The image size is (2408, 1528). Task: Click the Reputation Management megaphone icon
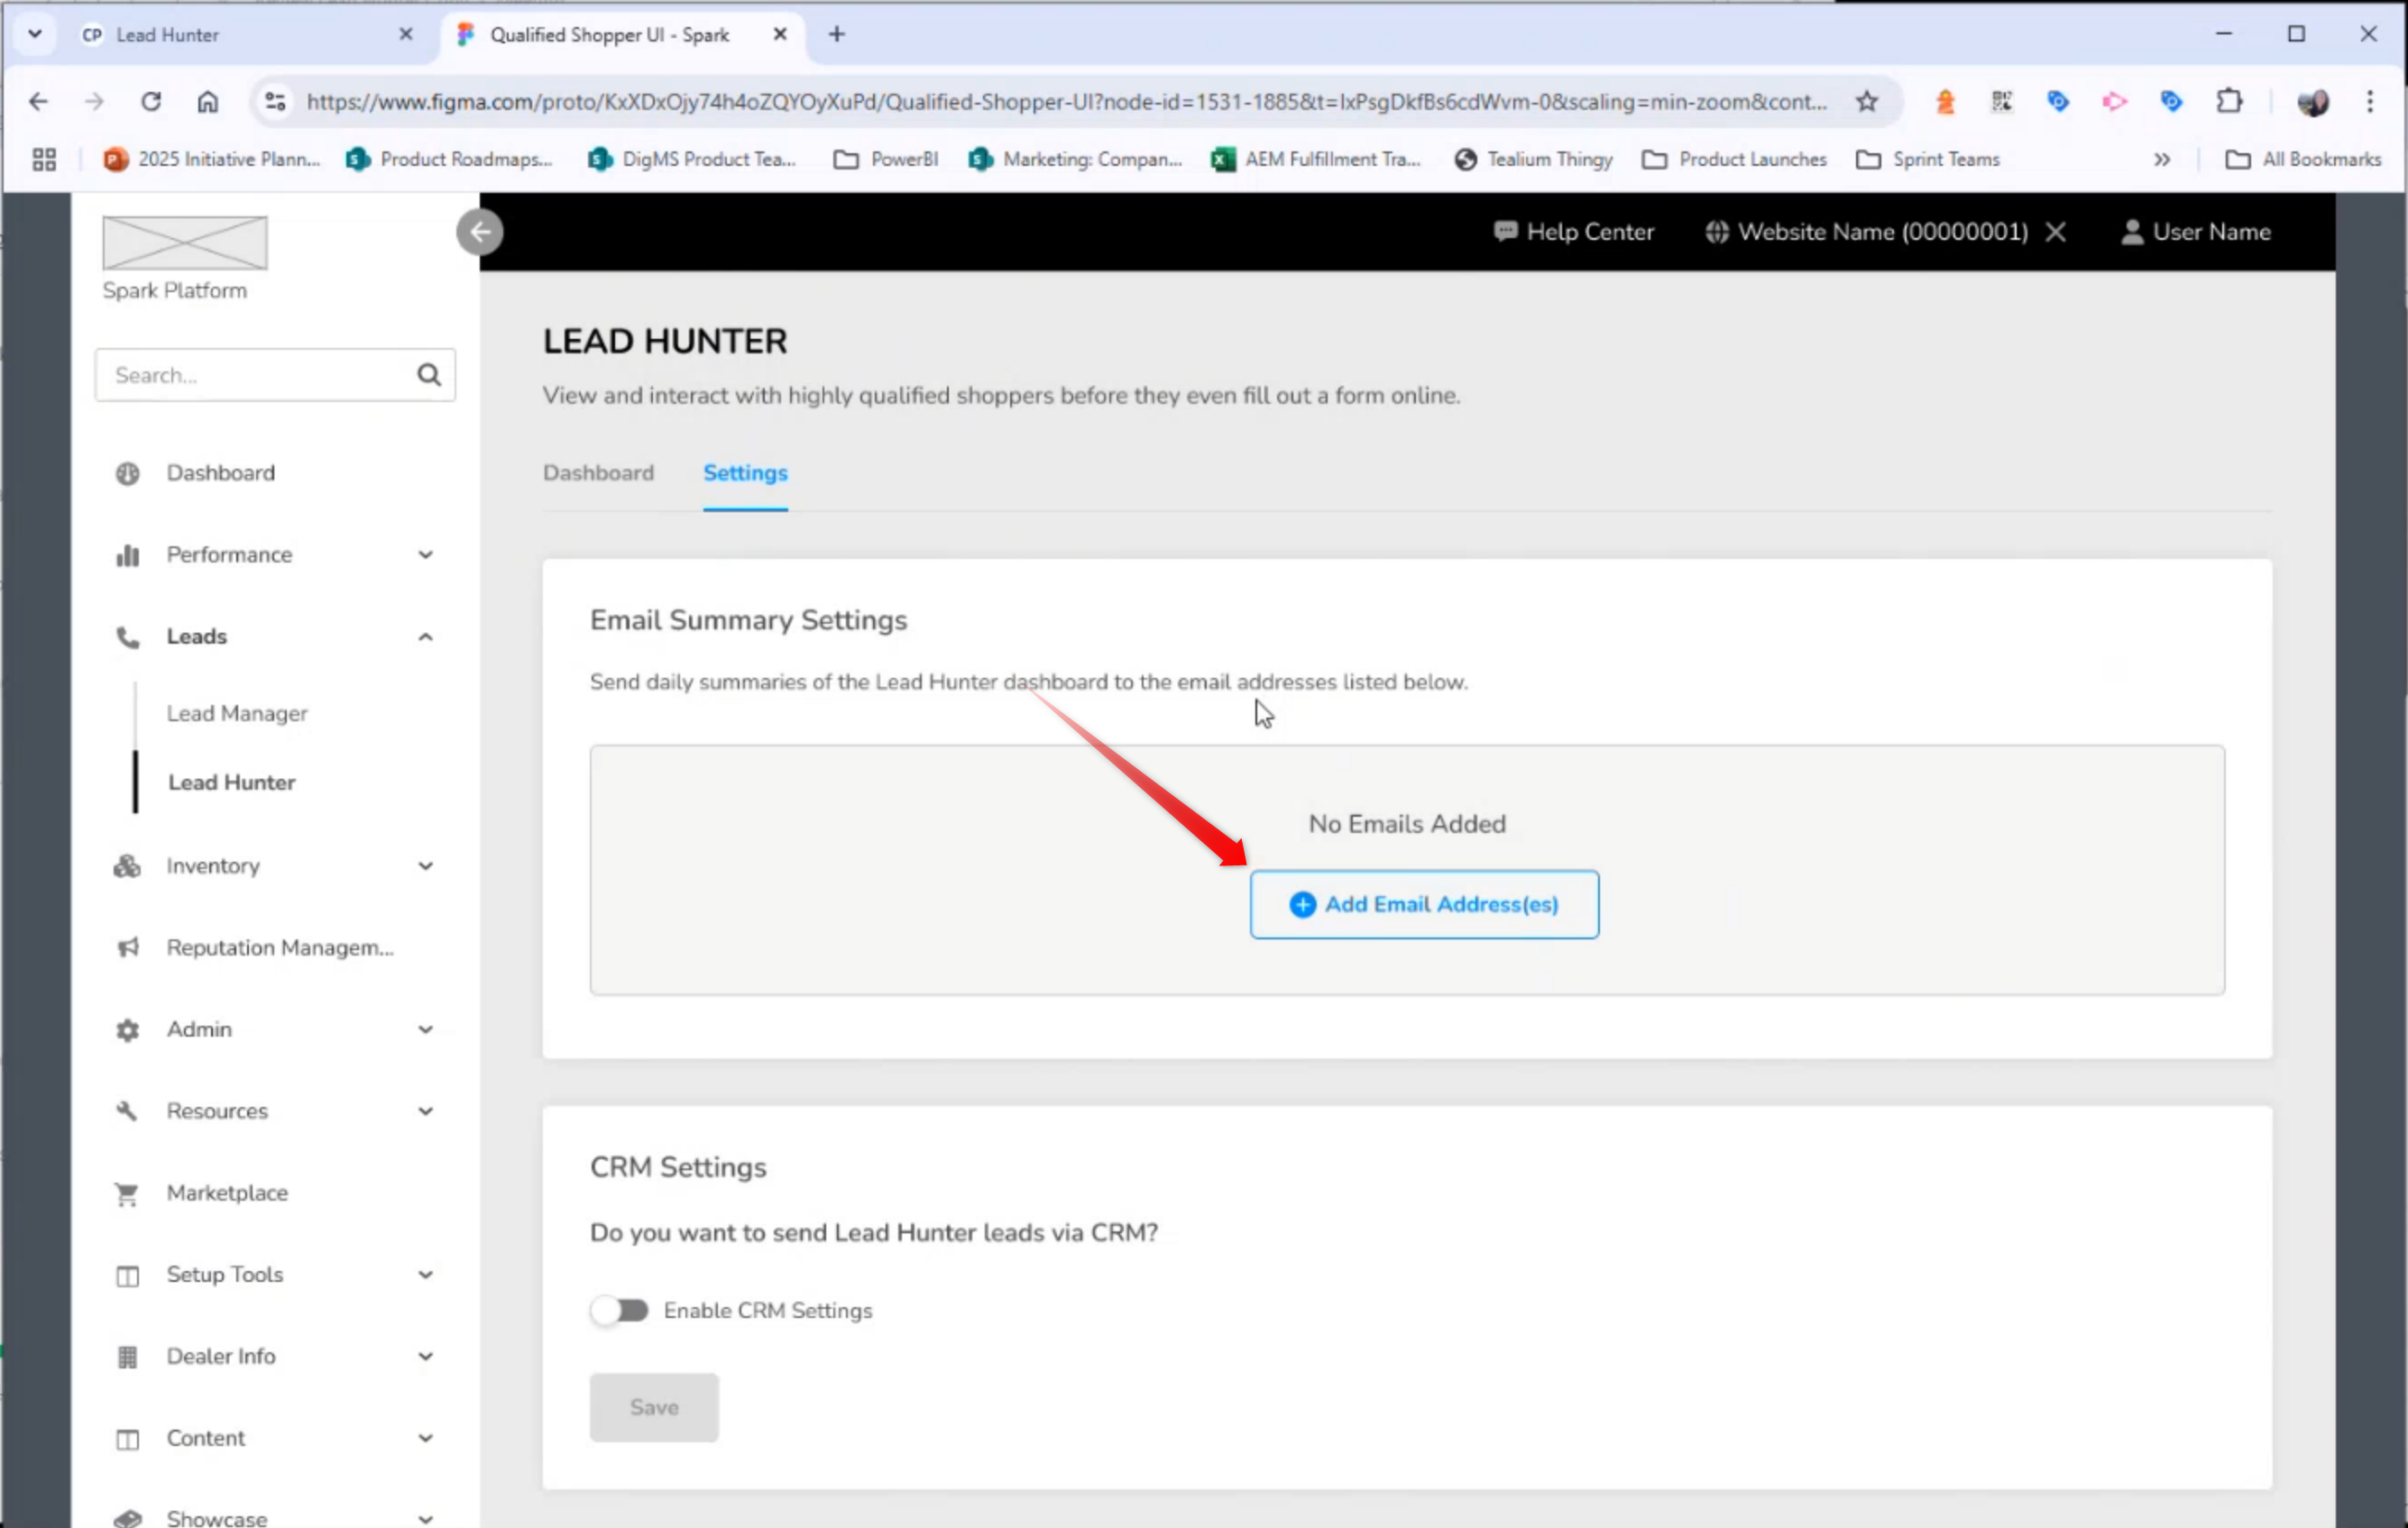[127, 947]
